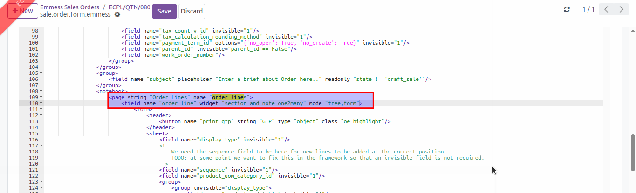Collapse the form tag at line 111
Screen dimensions: 636x193
pos(41,109)
